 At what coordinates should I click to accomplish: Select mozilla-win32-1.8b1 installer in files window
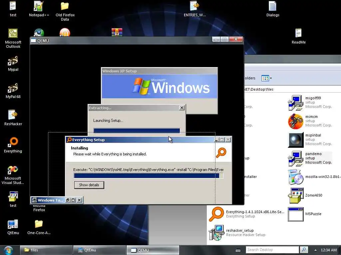(314, 177)
